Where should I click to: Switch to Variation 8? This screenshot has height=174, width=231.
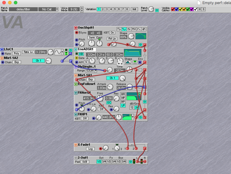click(127, 9)
